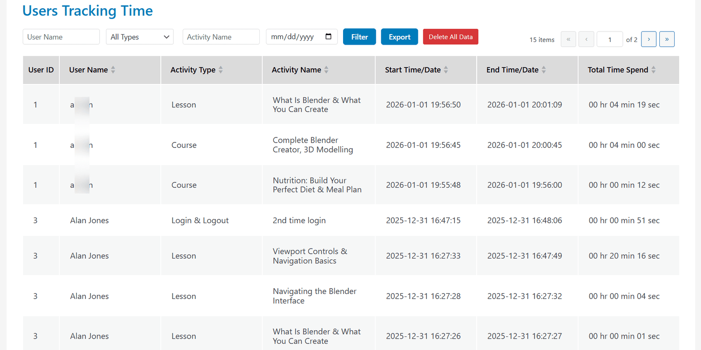Jump to first page double arrow
Viewport: 701px width, 350px height.
pos(568,39)
